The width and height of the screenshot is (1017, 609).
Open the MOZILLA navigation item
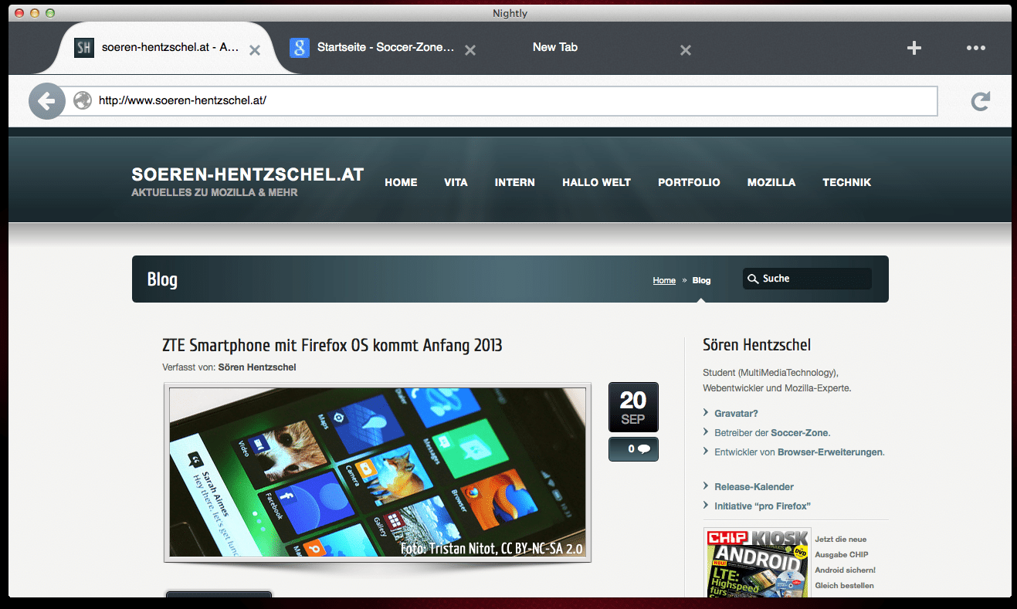771,183
